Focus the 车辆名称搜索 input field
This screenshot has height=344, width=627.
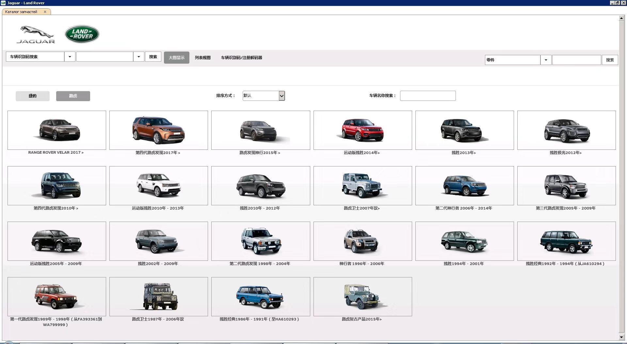click(x=428, y=96)
